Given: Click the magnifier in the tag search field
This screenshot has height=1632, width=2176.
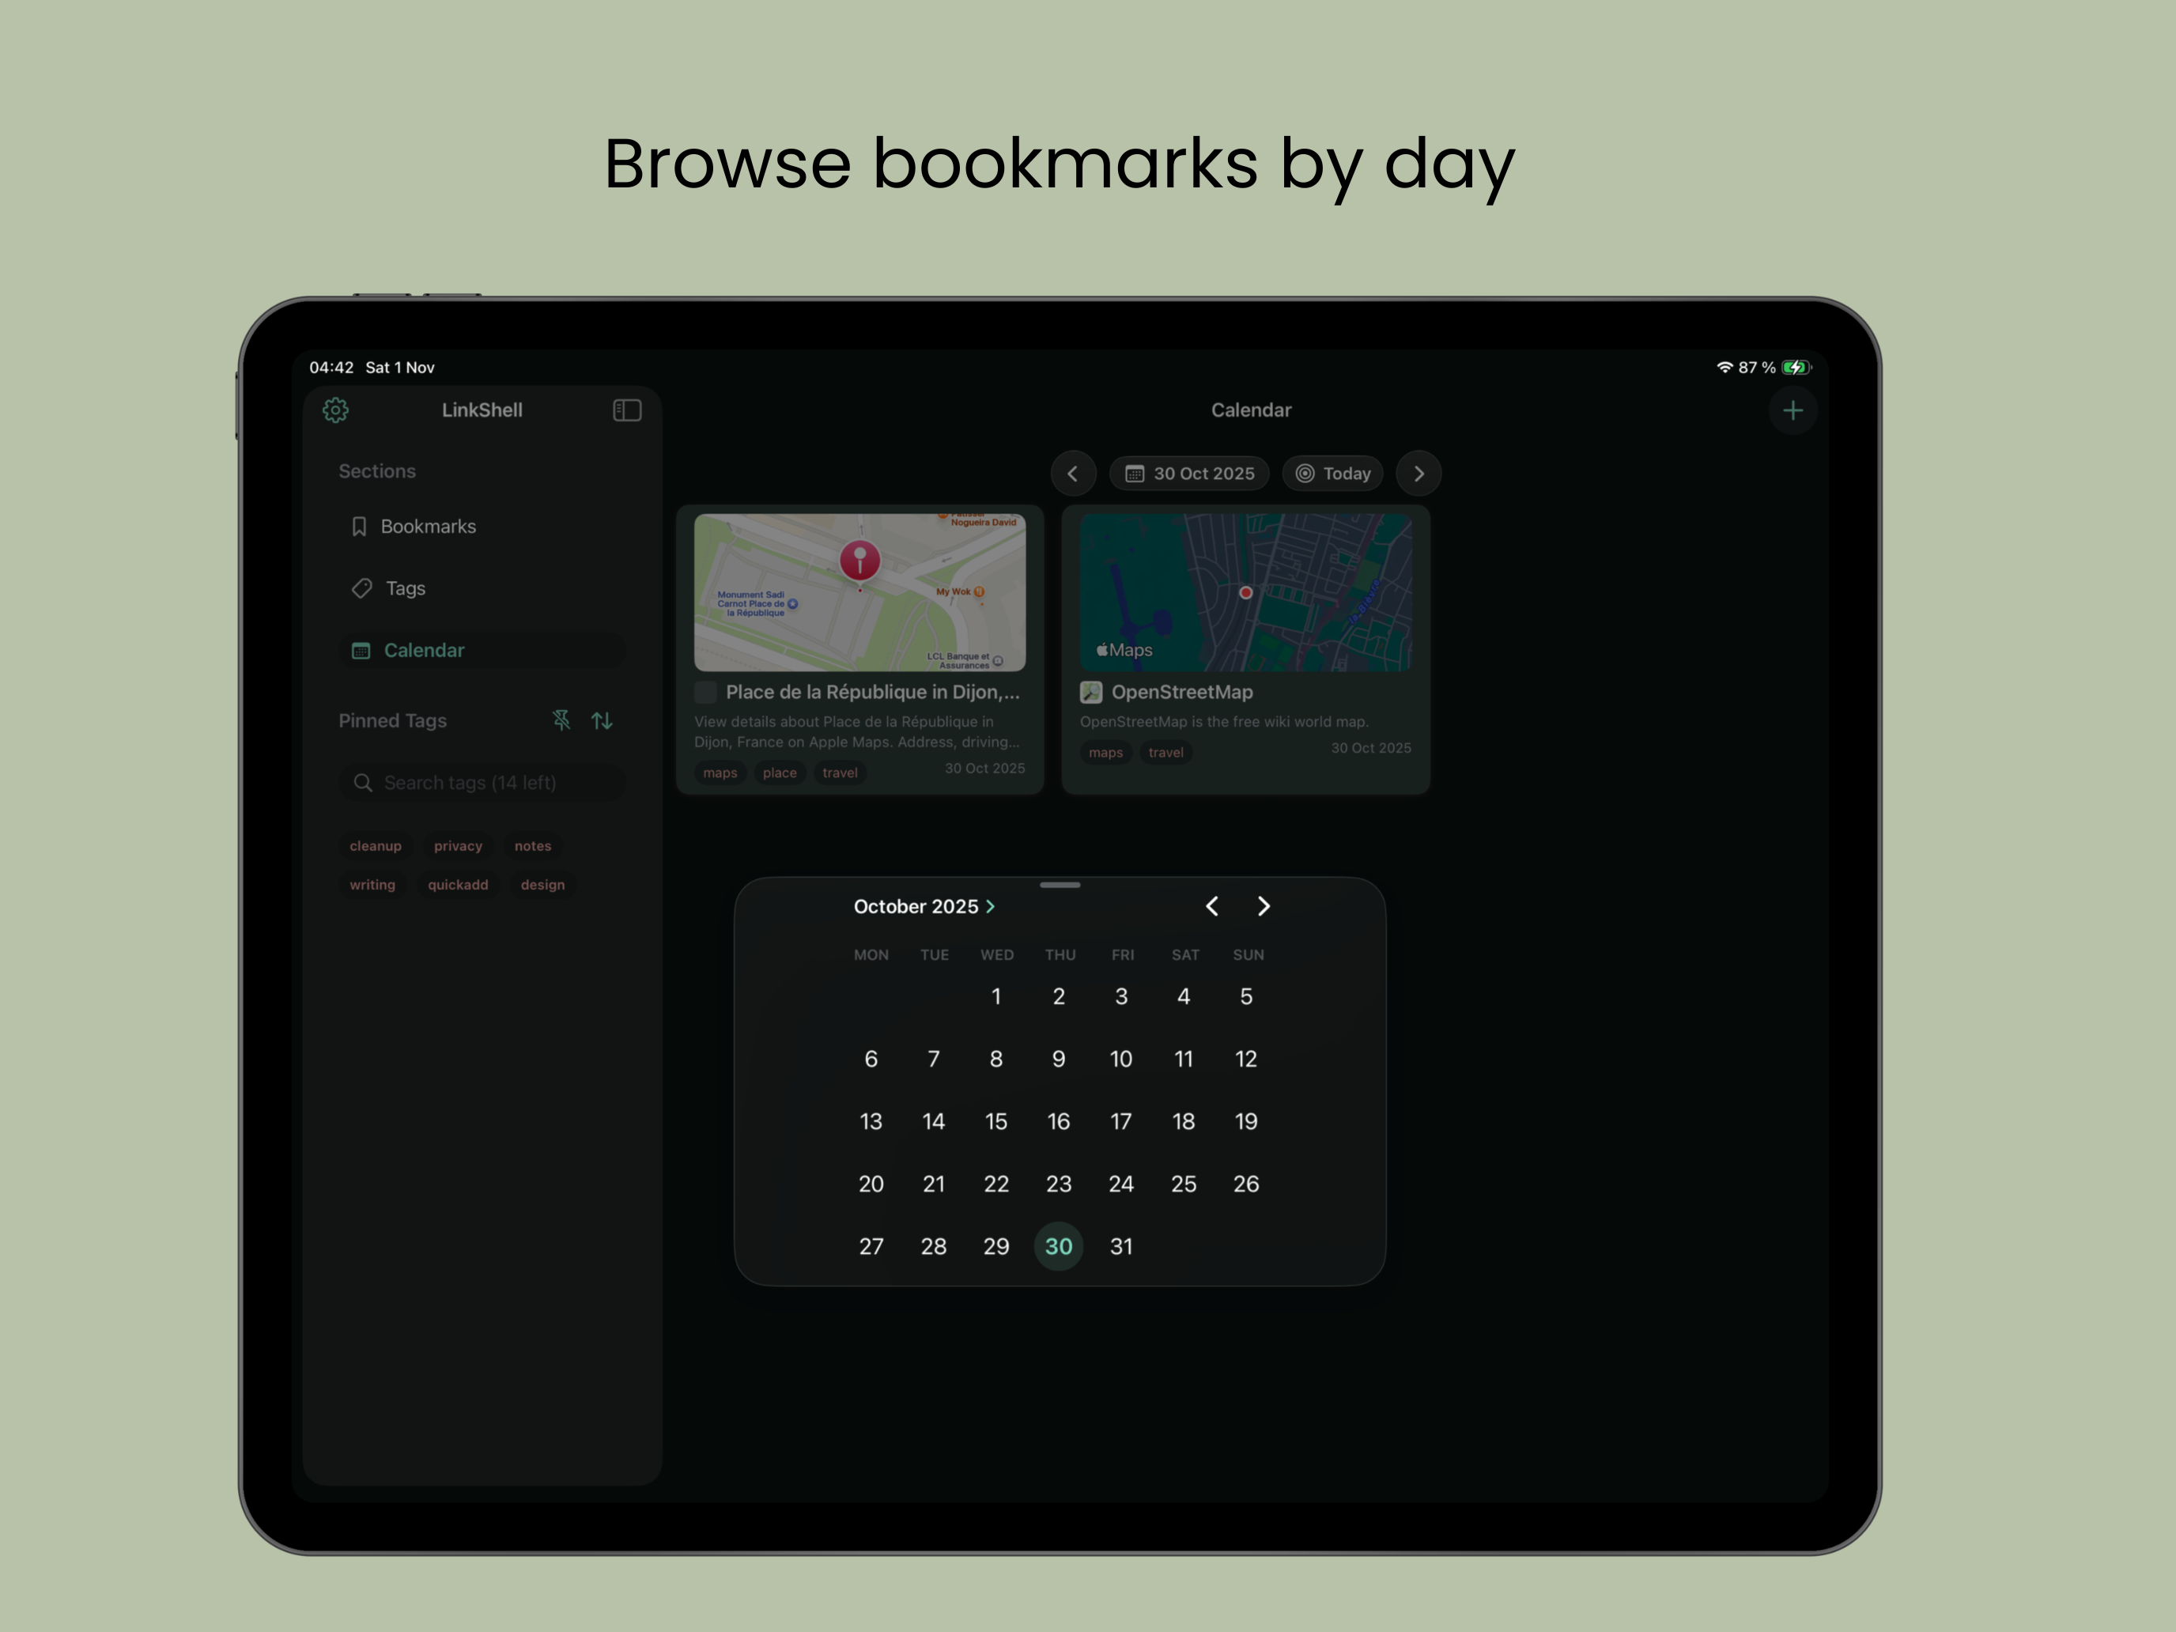Looking at the screenshot, I should [363, 782].
